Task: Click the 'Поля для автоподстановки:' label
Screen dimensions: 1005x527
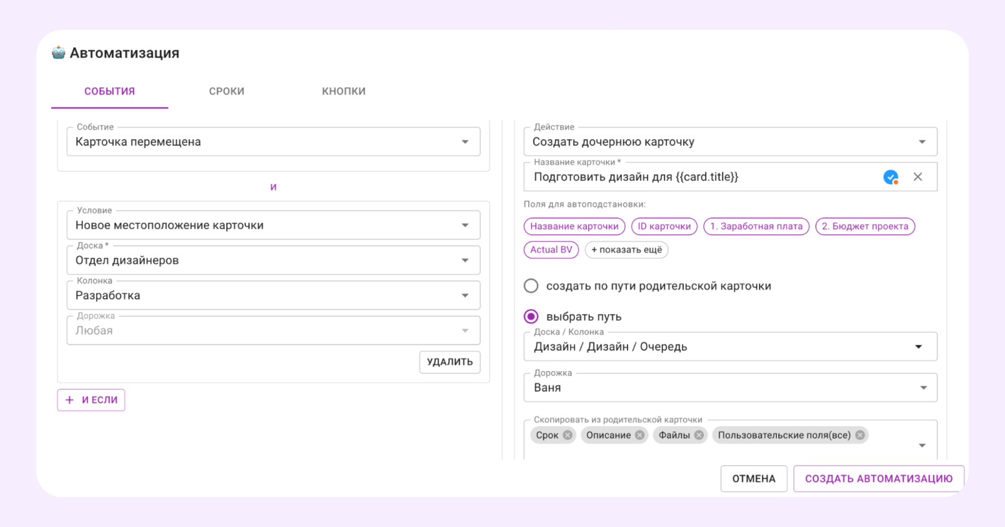Action: 585,204
